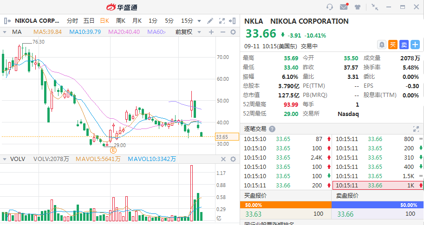Add NKLA to watchlist plus icon
The image size is (424, 225).
tap(415, 45)
